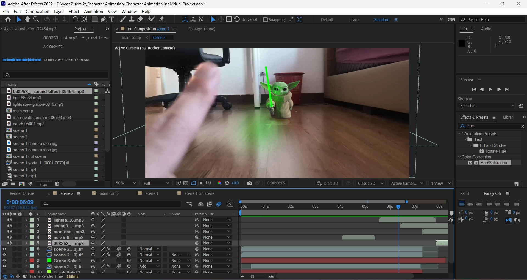527x280 pixels.
Task: Select the Hand tool in toolbar
Action: 27,19
